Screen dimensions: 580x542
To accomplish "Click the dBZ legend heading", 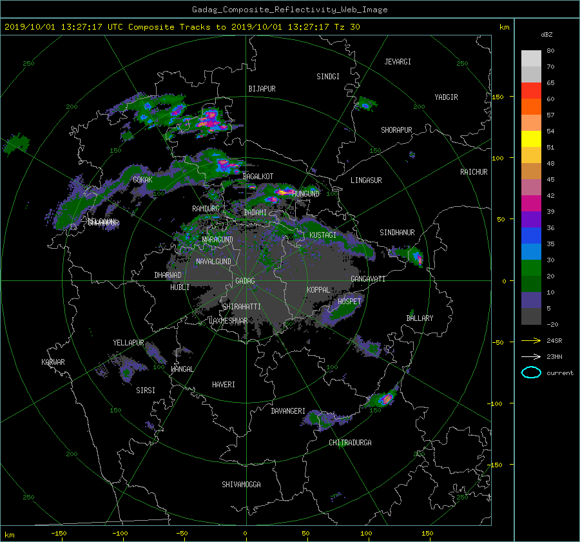I will coord(546,35).
